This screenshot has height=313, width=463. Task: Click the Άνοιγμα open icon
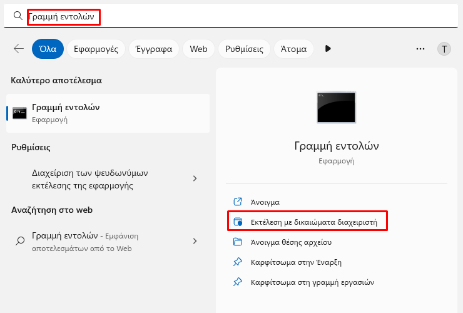tap(238, 202)
